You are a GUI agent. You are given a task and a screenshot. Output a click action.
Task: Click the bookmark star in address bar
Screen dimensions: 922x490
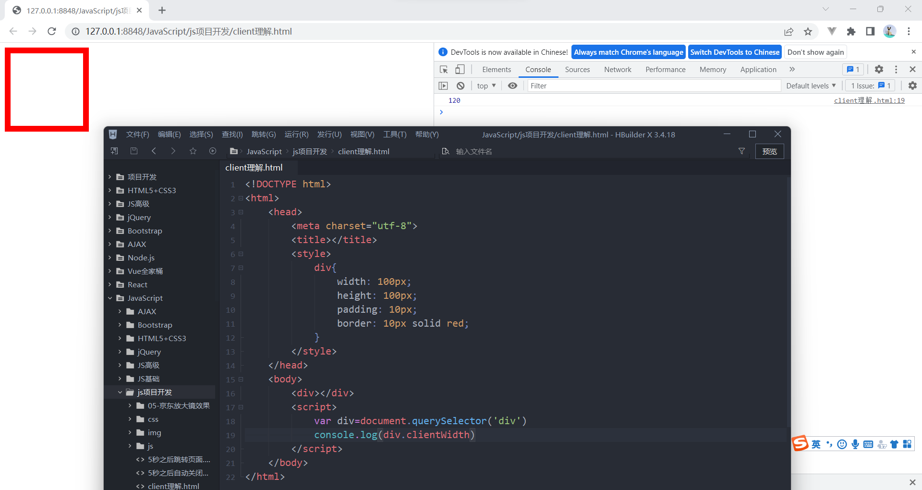pyautogui.click(x=808, y=31)
